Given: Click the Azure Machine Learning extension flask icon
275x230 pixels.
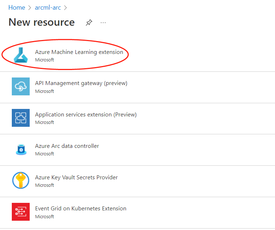Looking at the screenshot, I should tap(21, 55).
